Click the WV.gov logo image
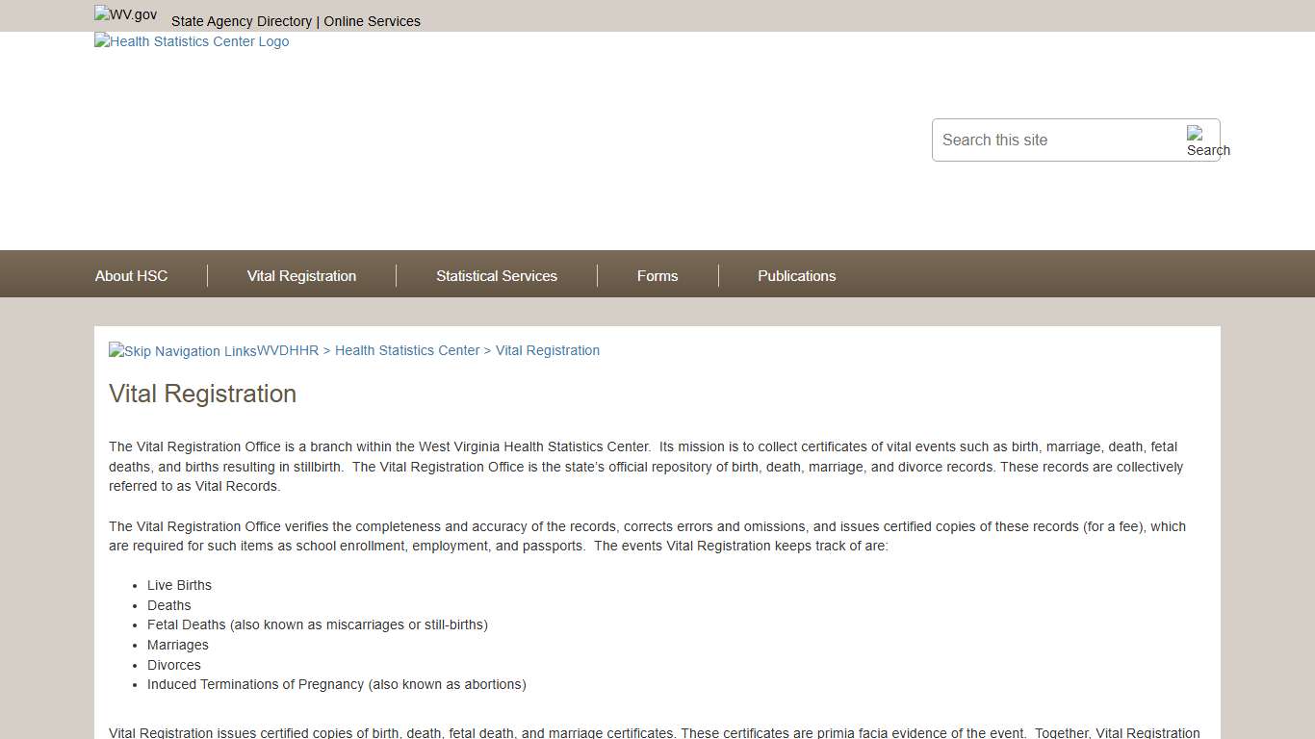Image resolution: width=1315 pixels, height=739 pixels. click(125, 15)
